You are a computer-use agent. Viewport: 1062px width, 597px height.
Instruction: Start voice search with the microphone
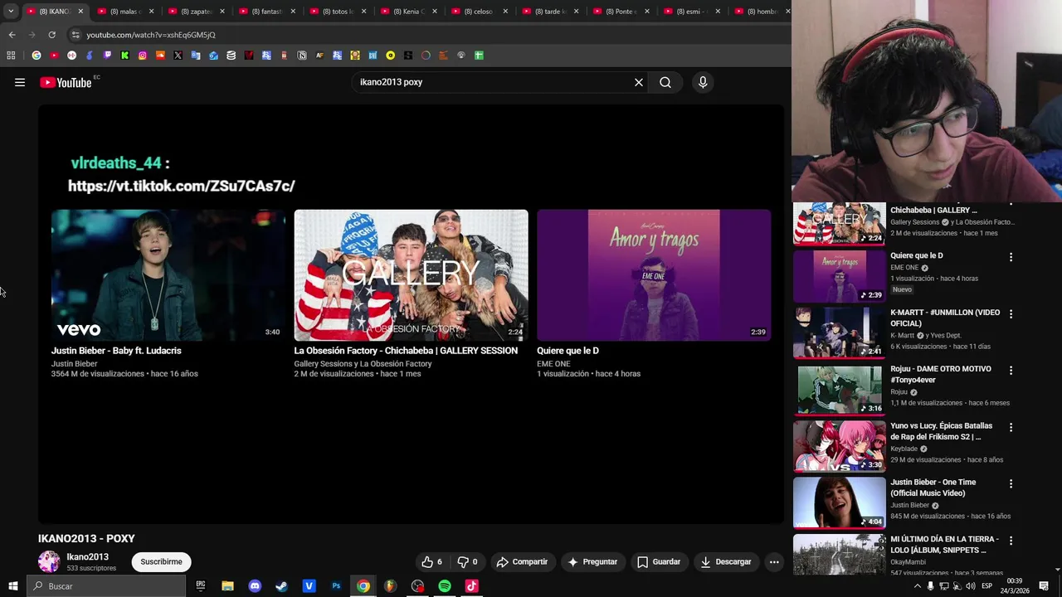pyautogui.click(x=703, y=82)
